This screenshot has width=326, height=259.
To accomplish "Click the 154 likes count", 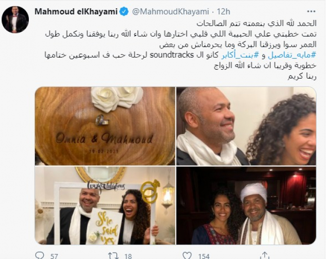I will click(x=204, y=256).
